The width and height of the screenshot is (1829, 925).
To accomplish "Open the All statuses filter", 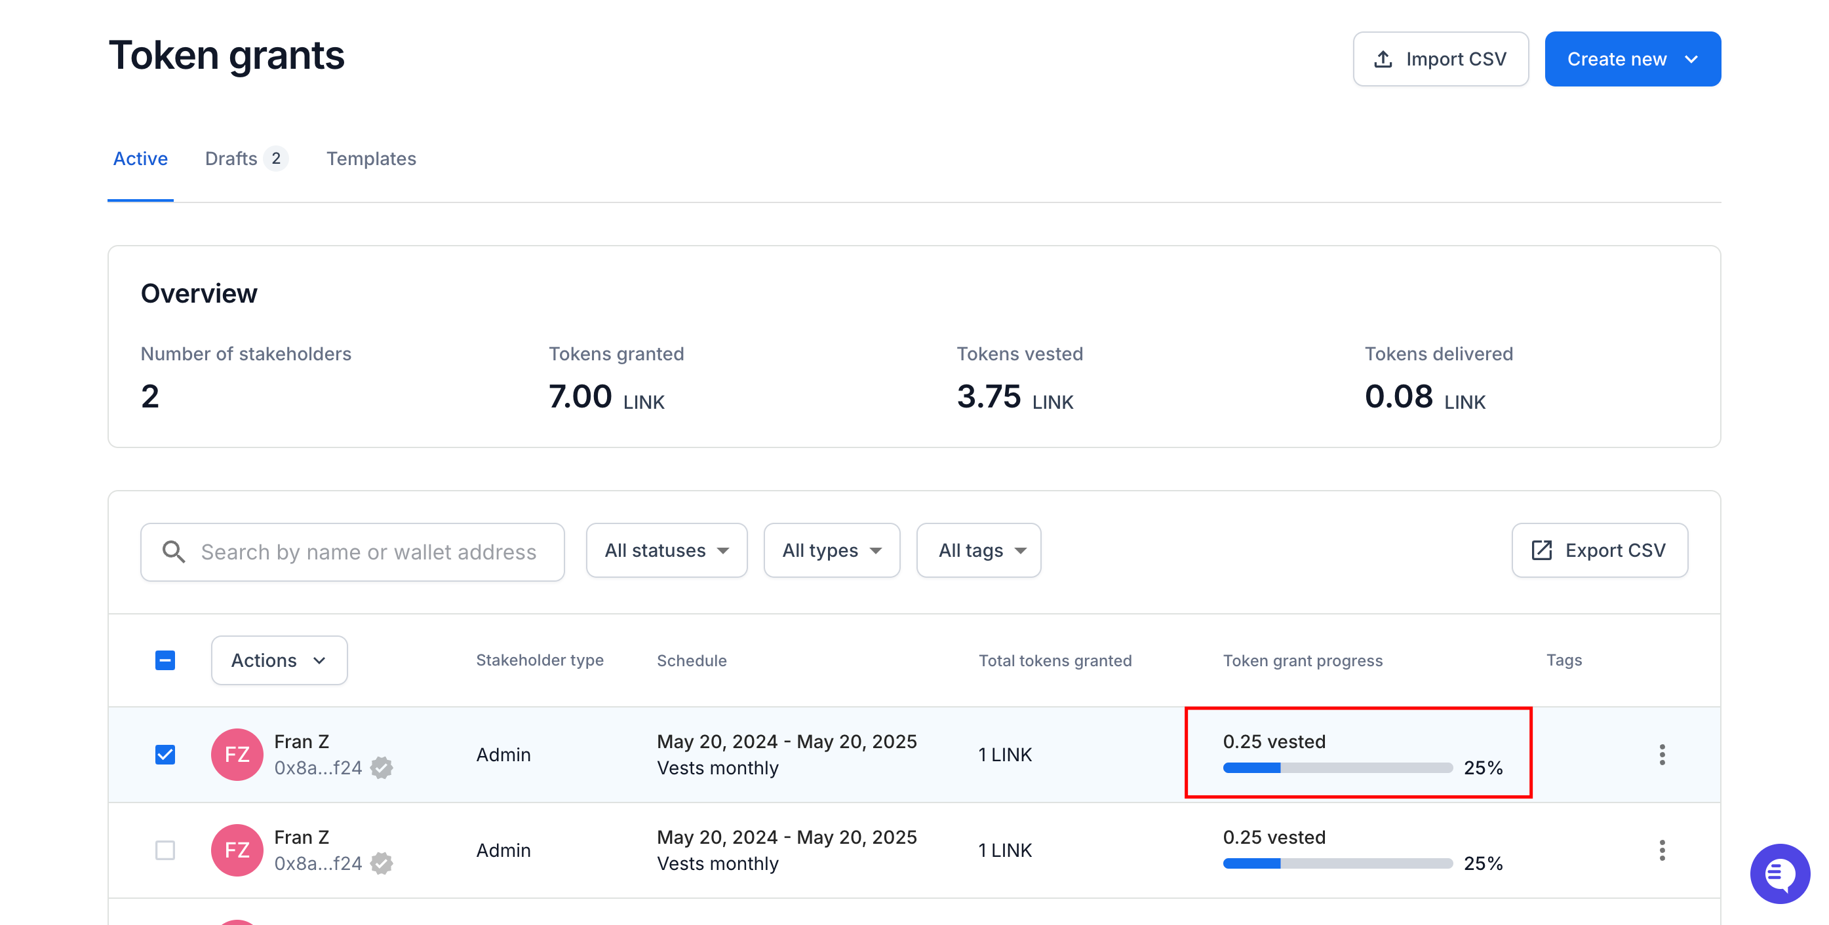I will coord(666,550).
